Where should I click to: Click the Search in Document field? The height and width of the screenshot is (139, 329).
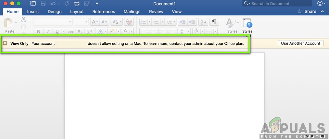pos(277,4)
